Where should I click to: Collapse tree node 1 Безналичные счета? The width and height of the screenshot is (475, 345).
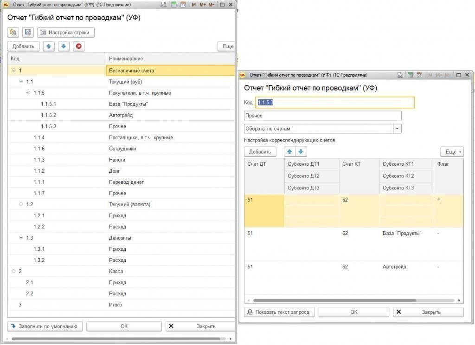coord(13,70)
